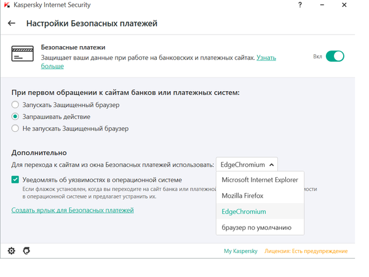Uncheck Уведомлять об уязвимостях checkbox
Image resolution: width=369 pixels, height=277 pixels.
pos(15,179)
